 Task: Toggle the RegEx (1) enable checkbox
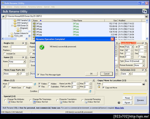(x=23, y=43)
